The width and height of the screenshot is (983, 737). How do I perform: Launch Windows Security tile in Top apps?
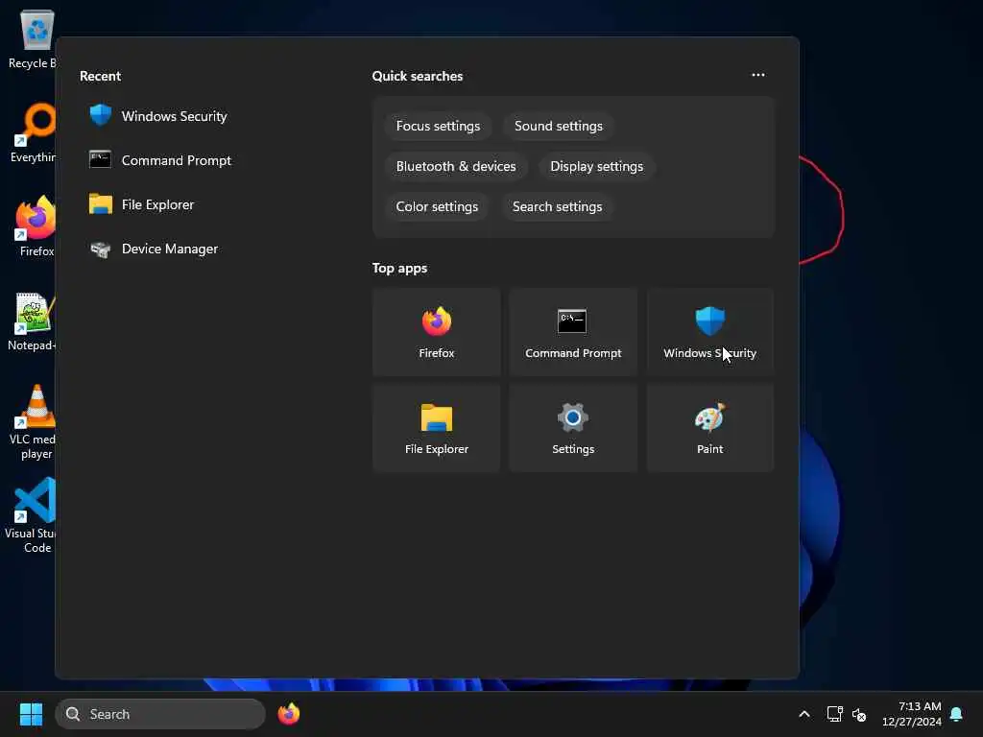[x=709, y=332]
